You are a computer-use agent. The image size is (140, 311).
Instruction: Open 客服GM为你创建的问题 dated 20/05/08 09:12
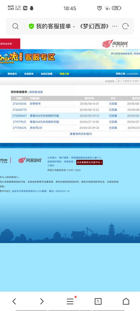(44, 116)
